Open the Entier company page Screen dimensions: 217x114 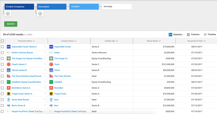coord(57,52)
